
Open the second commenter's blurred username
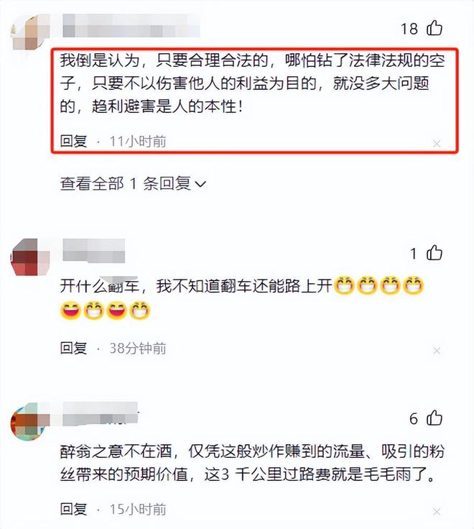pyautogui.click(x=93, y=251)
